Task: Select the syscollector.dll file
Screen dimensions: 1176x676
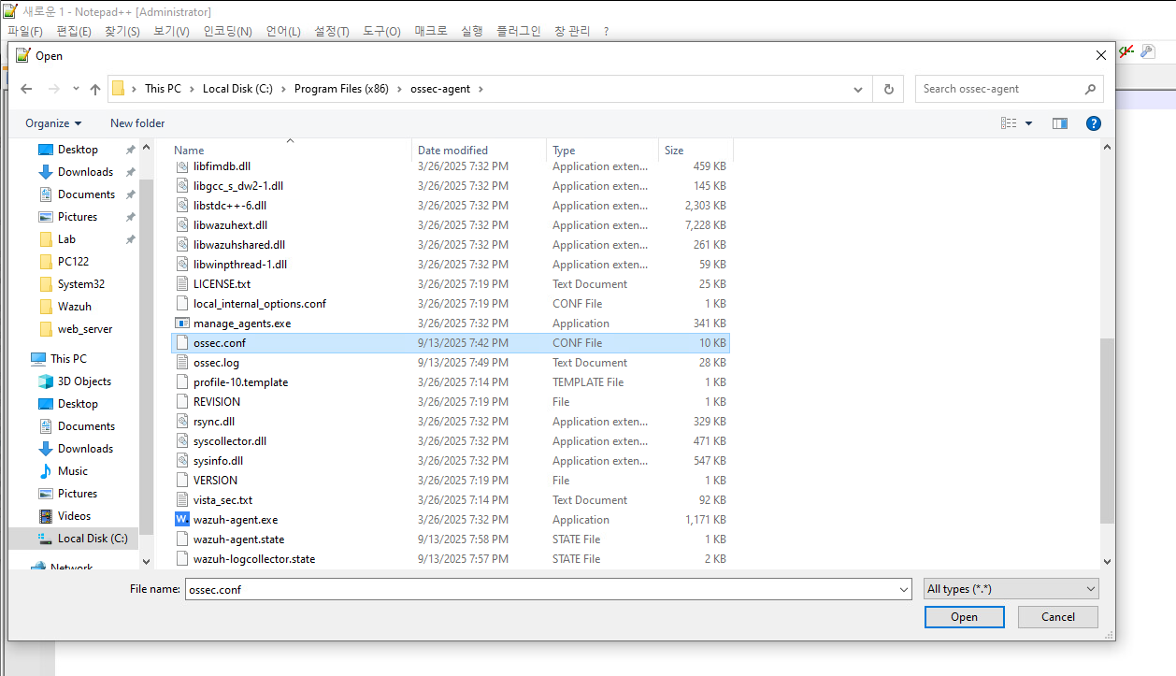Action: 450,441
